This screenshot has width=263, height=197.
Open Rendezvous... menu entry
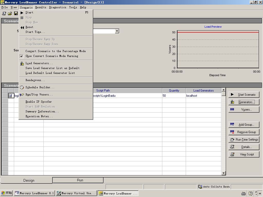[56, 80]
